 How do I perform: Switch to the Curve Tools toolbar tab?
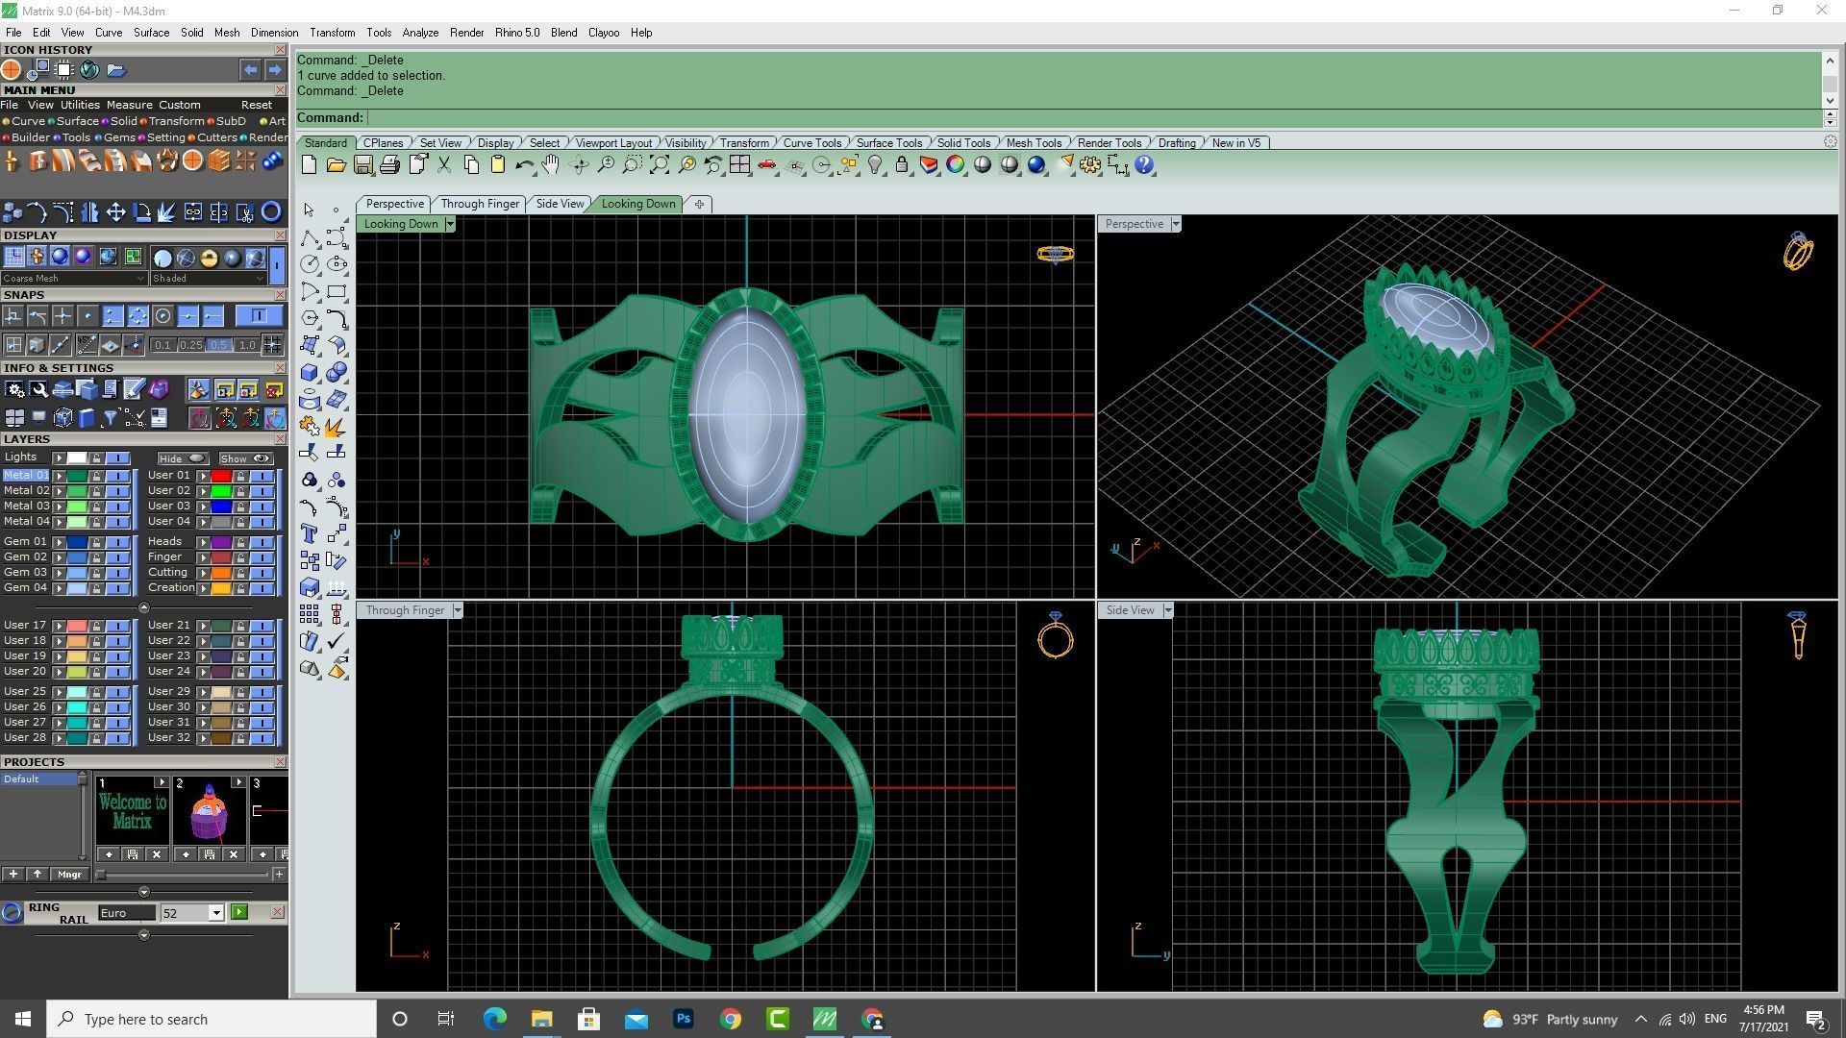[x=812, y=143]
